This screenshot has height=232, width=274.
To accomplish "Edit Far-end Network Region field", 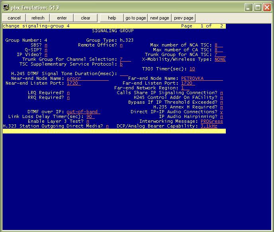I will pyautogui.click(x=185, y=88).
